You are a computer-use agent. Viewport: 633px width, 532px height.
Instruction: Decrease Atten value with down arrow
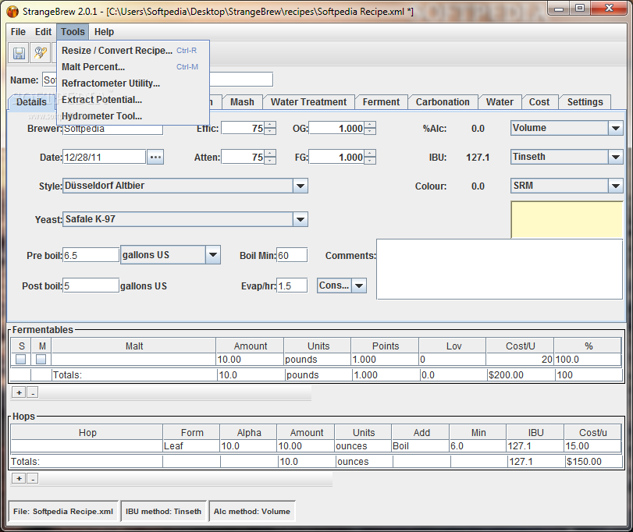pyautogui.click(x=270, y=161)
